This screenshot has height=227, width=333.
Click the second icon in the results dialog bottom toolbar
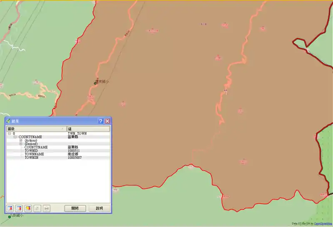[x=19, y=208]
